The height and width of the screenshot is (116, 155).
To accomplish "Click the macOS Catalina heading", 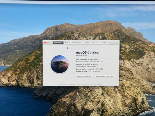I will [x=87, y=52].
